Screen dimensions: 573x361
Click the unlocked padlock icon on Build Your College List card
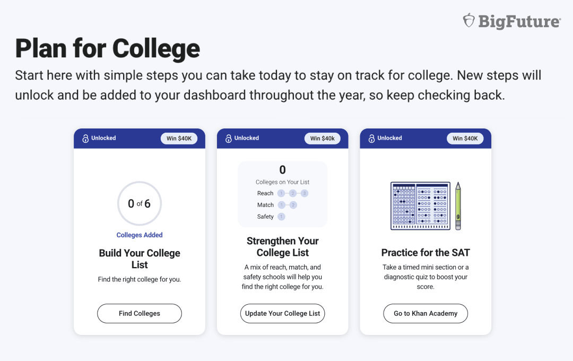tap(85, 139)
